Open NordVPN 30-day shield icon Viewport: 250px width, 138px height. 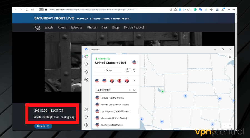tap(86, 117)
